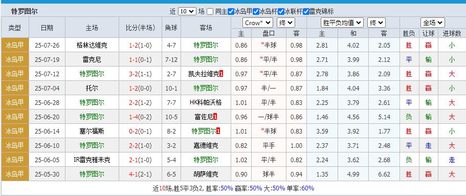Screen dimensions: 466x196
Task: Click the 1-2(1-0) score on 25-07-26
Action: pos(140,46)
